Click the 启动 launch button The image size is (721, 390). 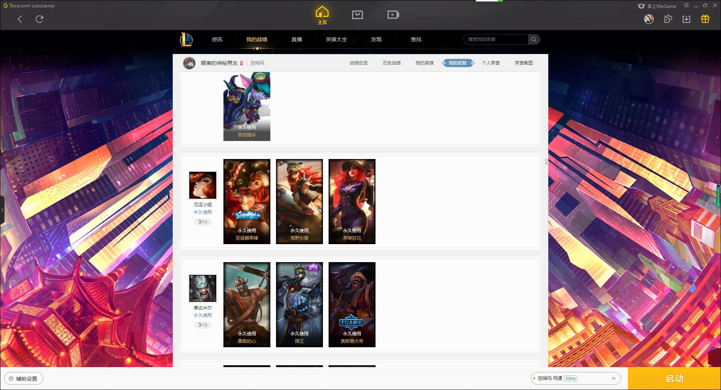pyautogui.click(x=674, y=379)
